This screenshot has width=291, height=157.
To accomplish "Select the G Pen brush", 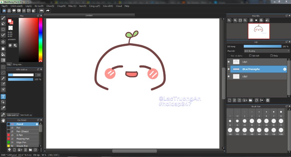I will [23, 135].
